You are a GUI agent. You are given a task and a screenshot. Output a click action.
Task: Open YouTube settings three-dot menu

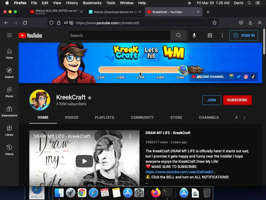click(222, 35)
